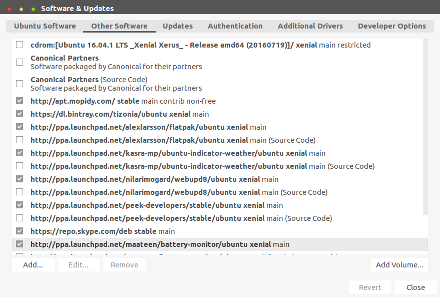The height and width of the screenshot is (297, 440).
Task: Click the Edit... button
Action: [79, 265]
